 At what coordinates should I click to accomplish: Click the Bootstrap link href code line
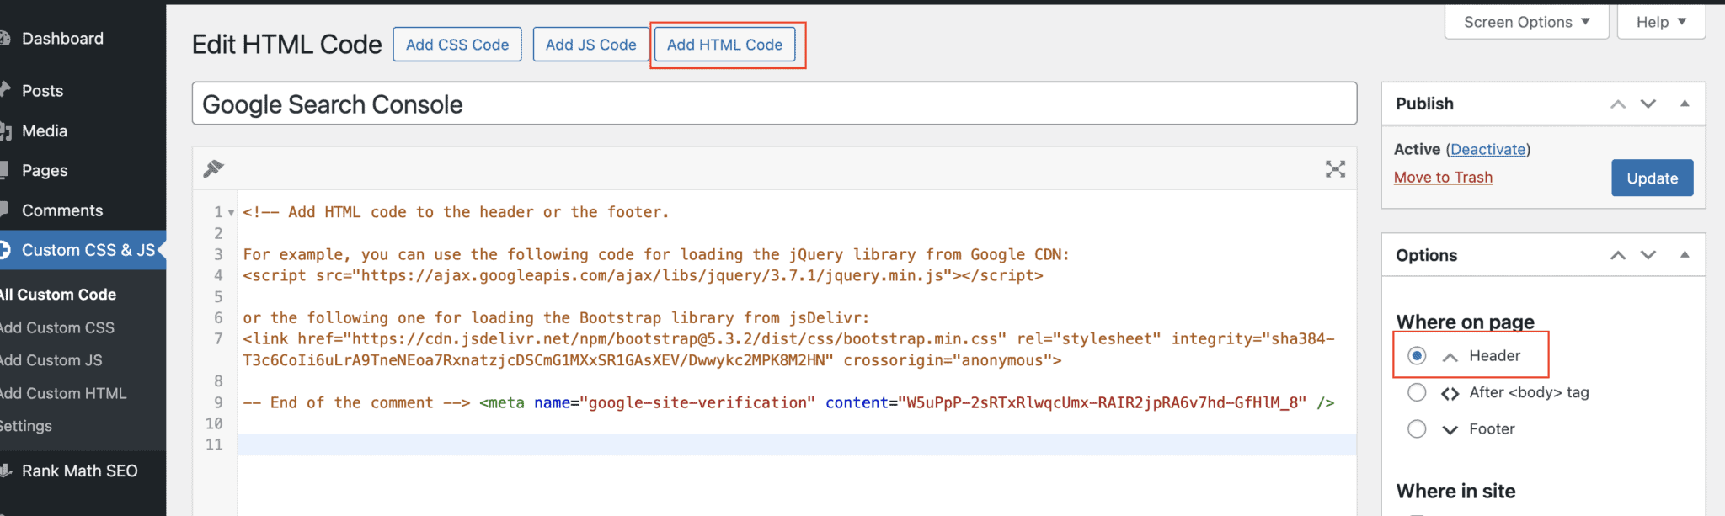click(788, 349)
